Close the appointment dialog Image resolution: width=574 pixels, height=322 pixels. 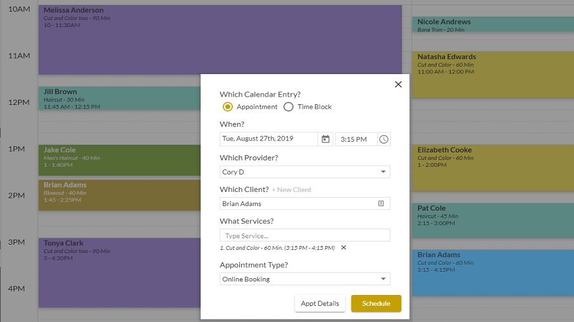click(x=399, y=84)
